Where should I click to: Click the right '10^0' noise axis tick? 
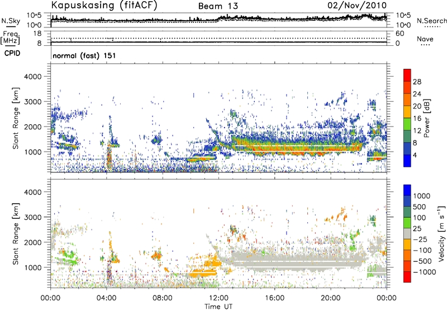pos(403,25)
